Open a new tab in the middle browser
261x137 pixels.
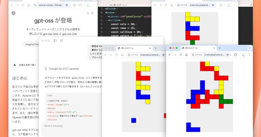(156, 48)
